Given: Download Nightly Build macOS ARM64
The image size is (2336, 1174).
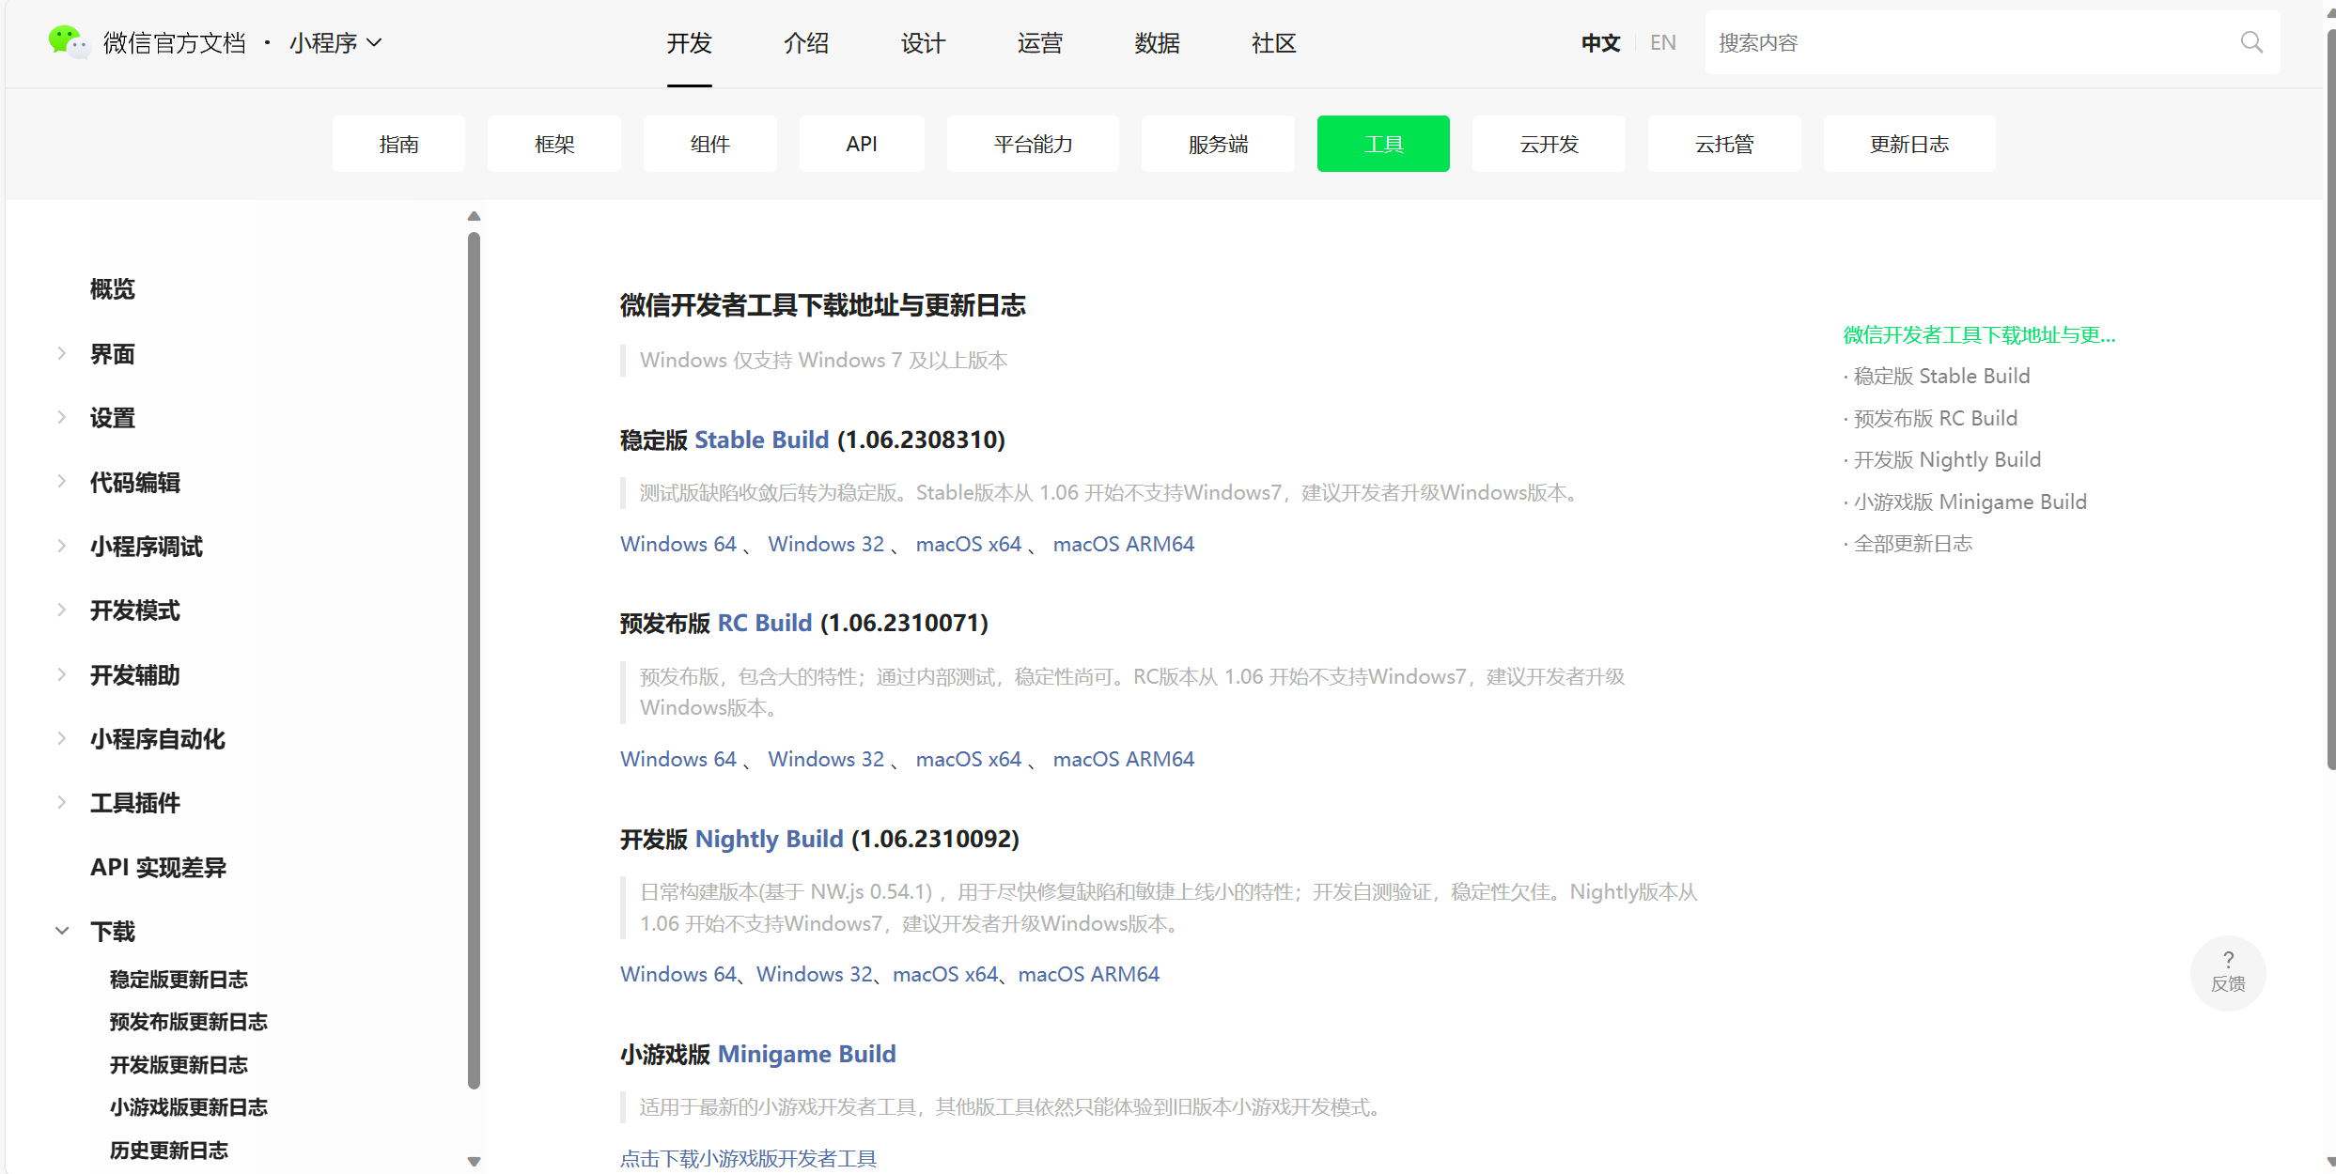Looking at the screenshot, I should 1088,974.
